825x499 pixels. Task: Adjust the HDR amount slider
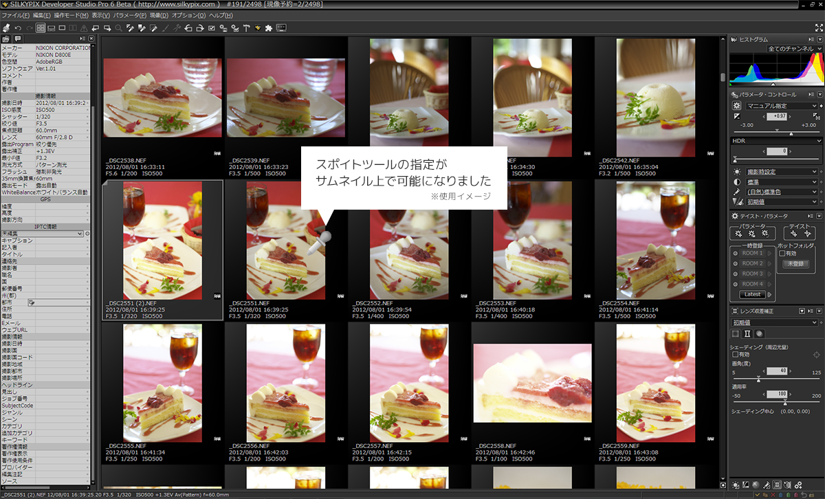[777, 160]
